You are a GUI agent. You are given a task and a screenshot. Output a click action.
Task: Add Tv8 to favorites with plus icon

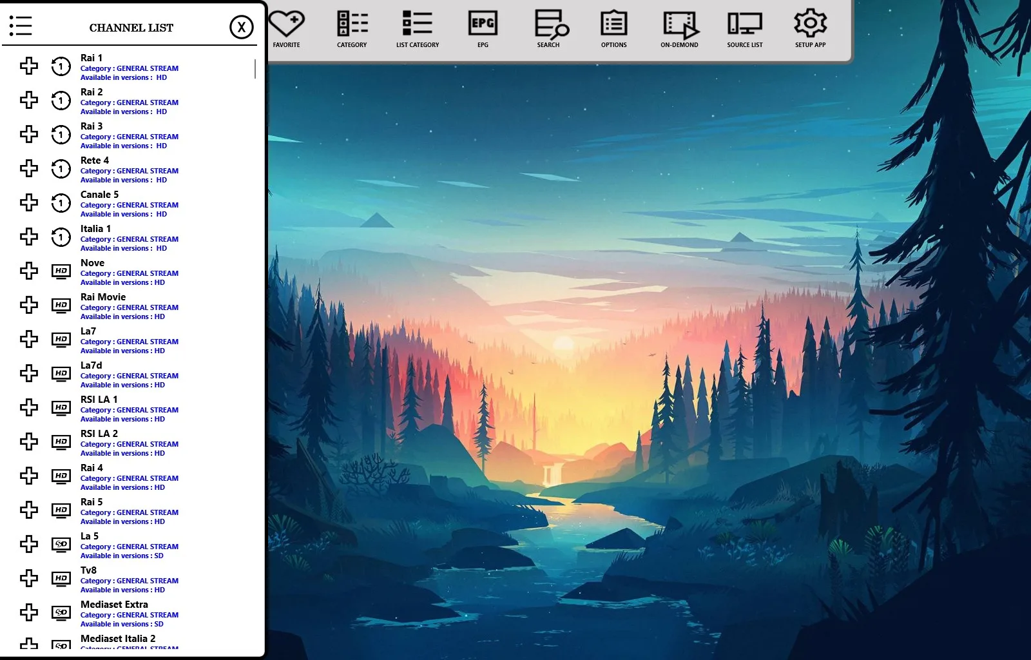click(x=29, y=578)
